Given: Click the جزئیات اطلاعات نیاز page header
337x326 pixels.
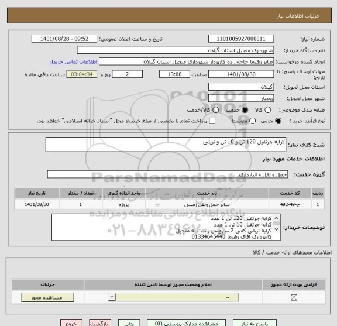Looking at the screenshot, I should coord(298,16).
